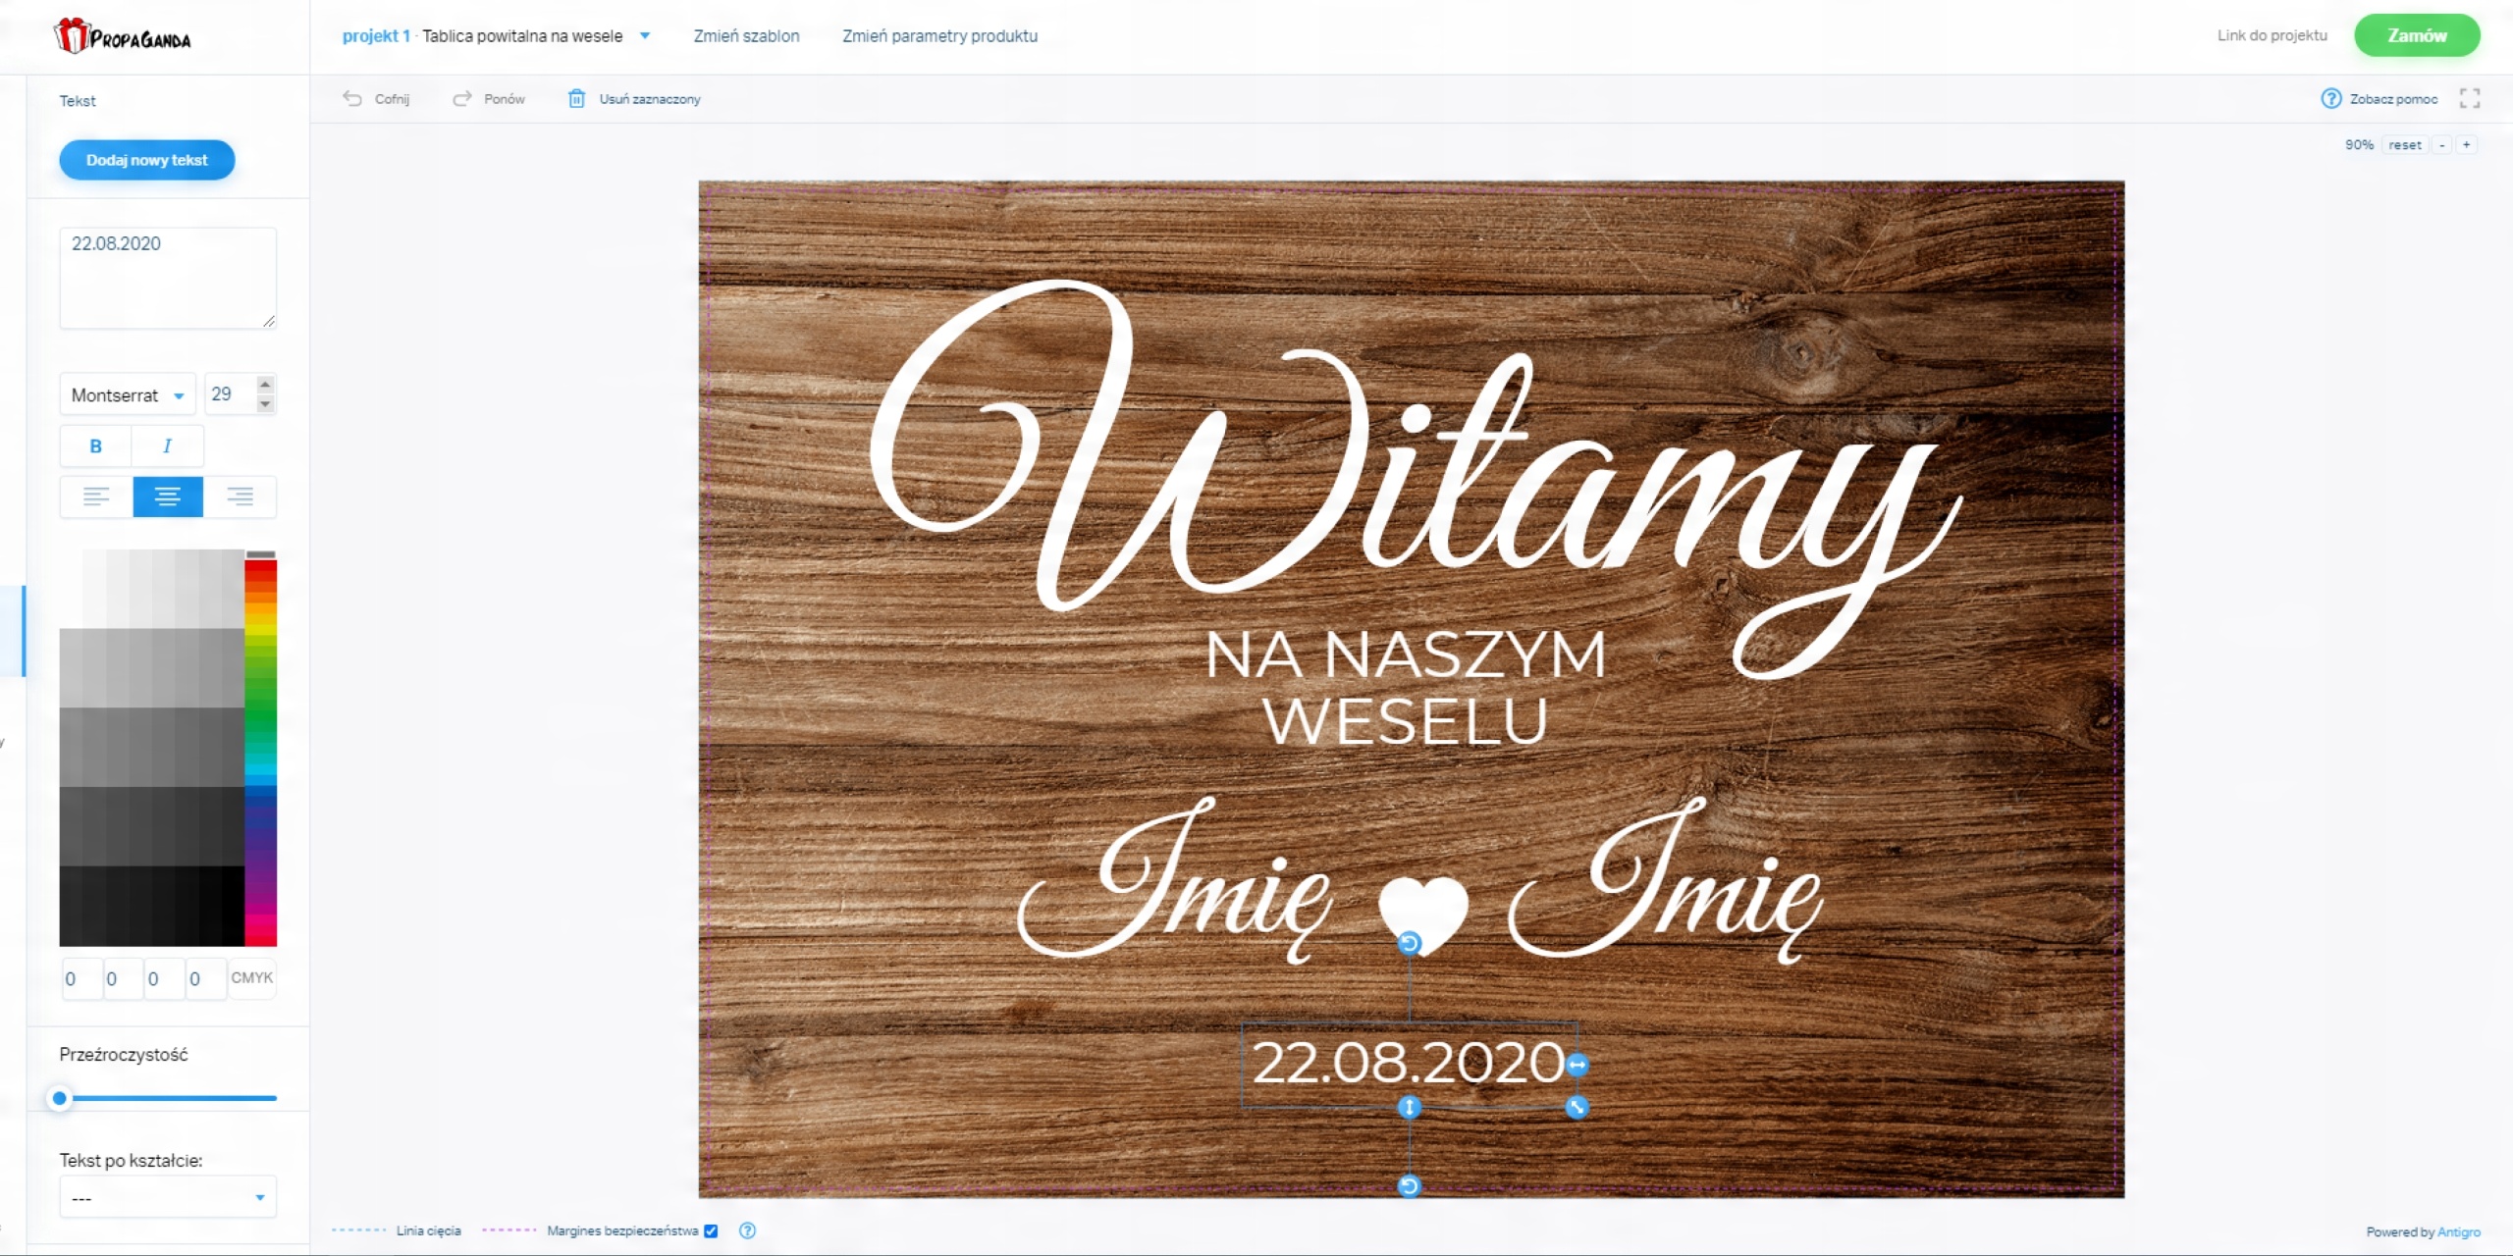Click the Ponów redo arrow icon
This screenshot has width=2513, height=1256.
(461, 98)
